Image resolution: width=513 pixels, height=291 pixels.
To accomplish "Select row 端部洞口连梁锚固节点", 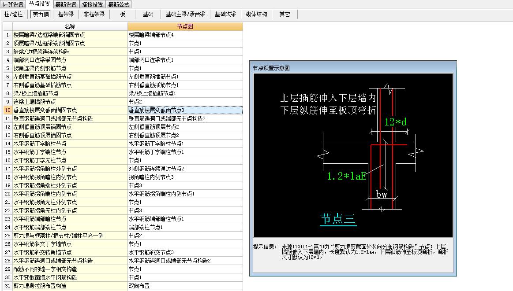I will [x=70, y=60].
